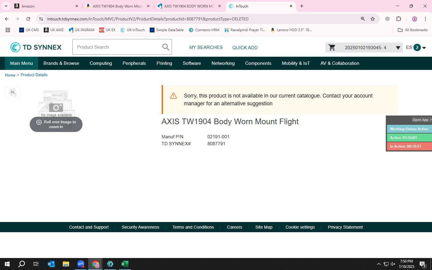The image size is (432, 270).
Task: Bookmark this page with star icon
Action: pos(373,19)
